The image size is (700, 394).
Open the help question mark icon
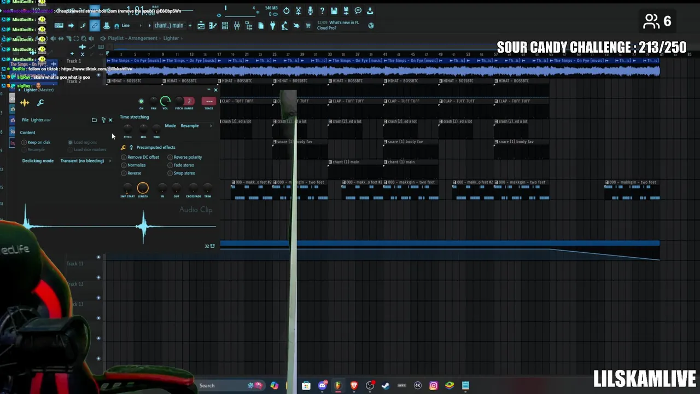[322, 10]
